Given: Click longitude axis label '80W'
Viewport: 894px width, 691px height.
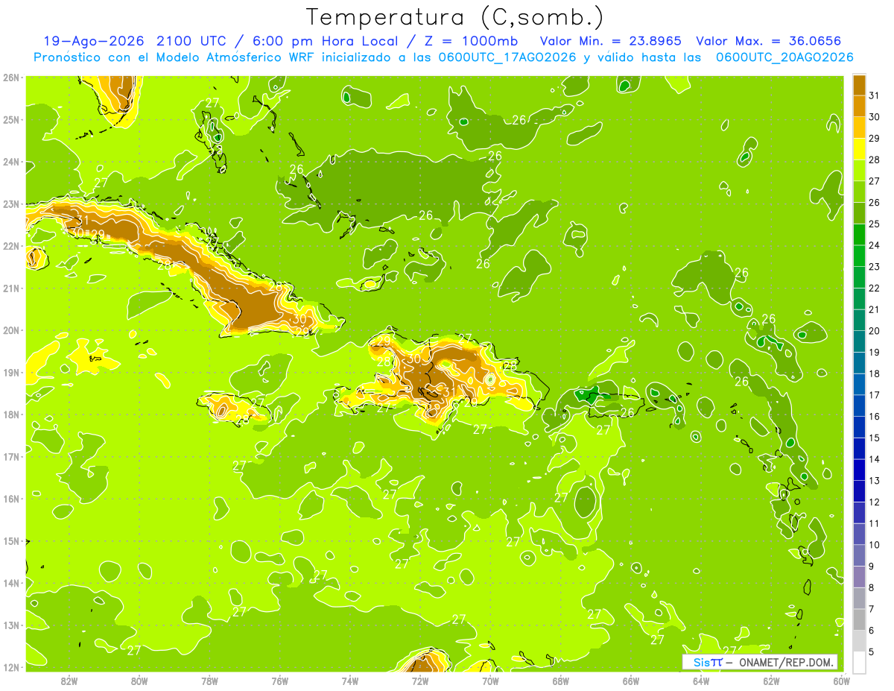Looking at the screenshot, I should tap(139, 681).
